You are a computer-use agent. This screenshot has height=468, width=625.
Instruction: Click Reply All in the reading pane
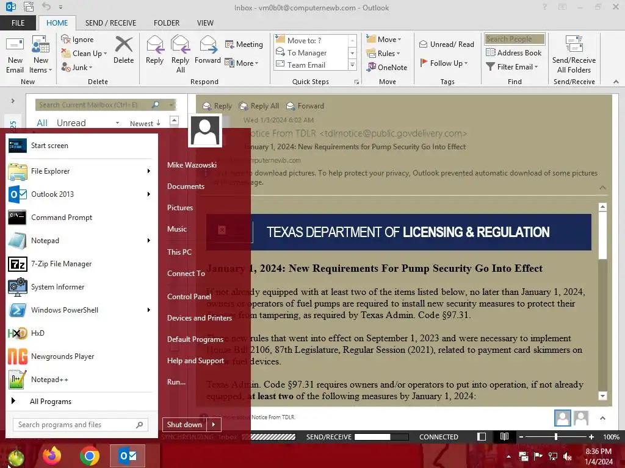(x=259, y=106)
